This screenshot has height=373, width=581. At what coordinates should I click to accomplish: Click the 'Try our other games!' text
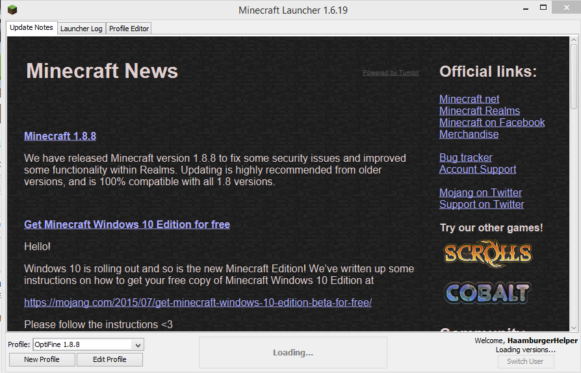tap(491, 228)
